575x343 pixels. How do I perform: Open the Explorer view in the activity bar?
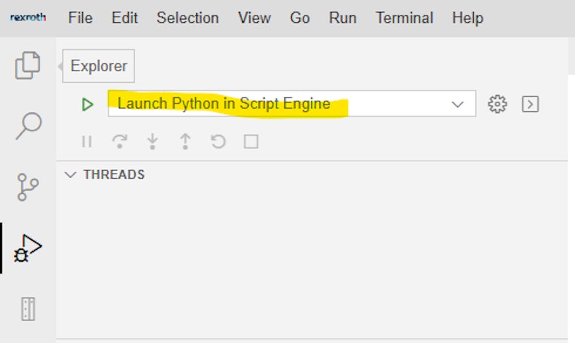click(28, 65)
